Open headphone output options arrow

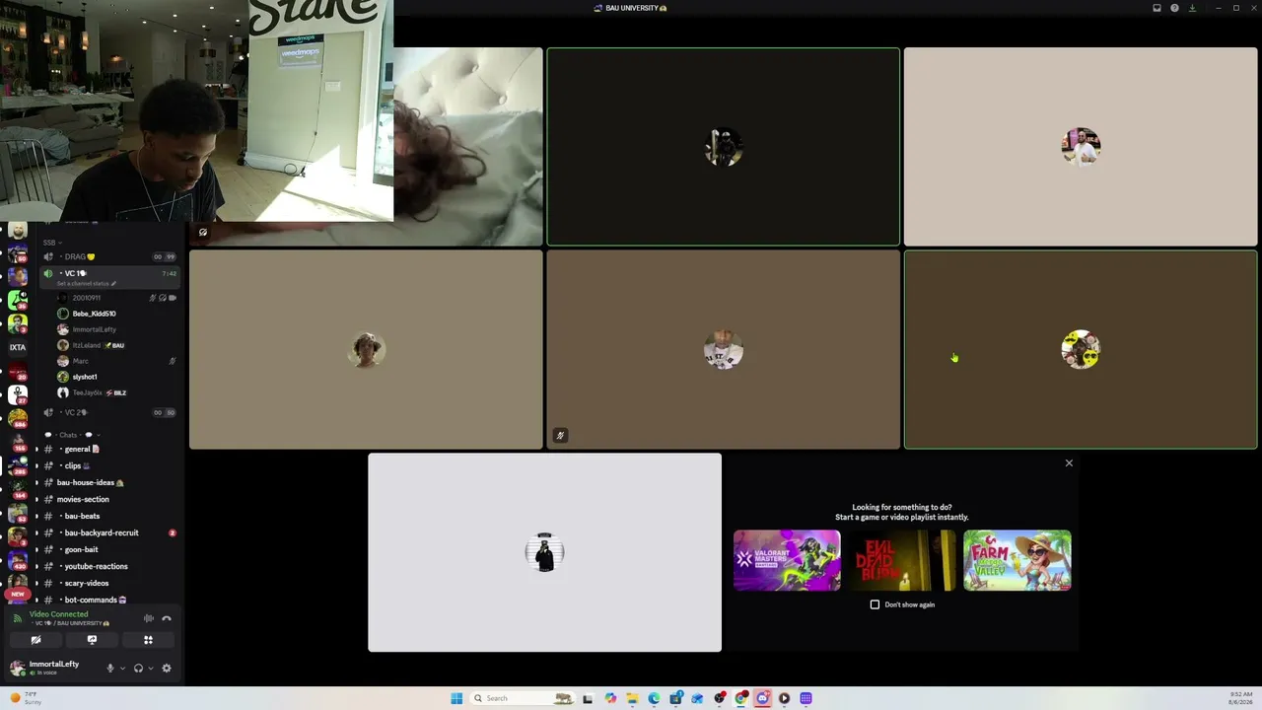150,668
